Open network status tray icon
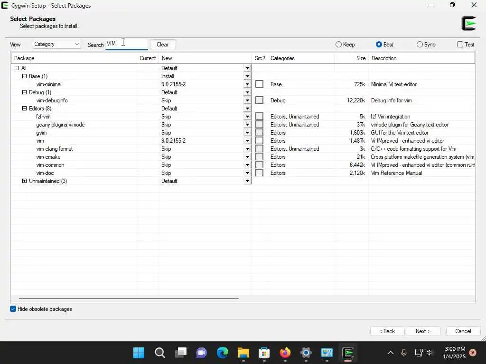 [x=419, y=353]
